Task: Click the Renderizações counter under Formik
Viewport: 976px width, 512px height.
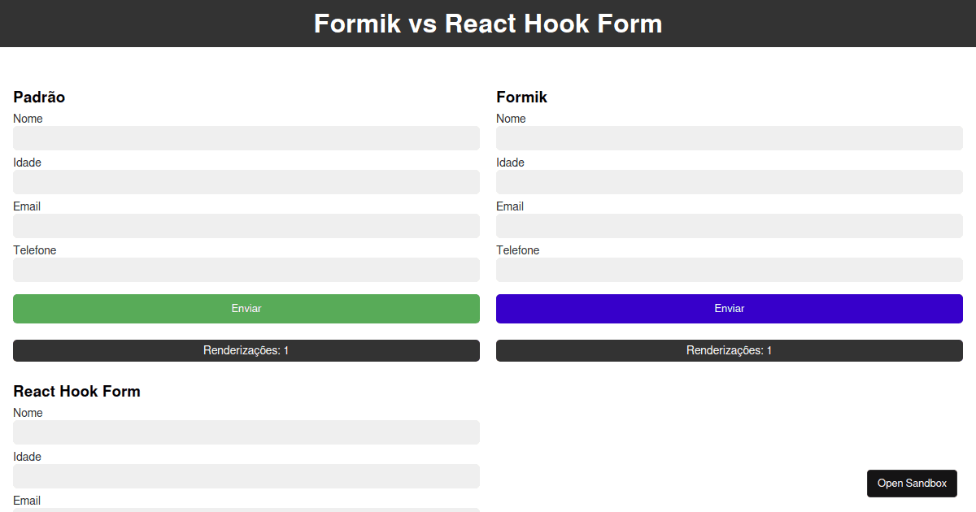Action: pyautogui.click(x=729, y=350)
